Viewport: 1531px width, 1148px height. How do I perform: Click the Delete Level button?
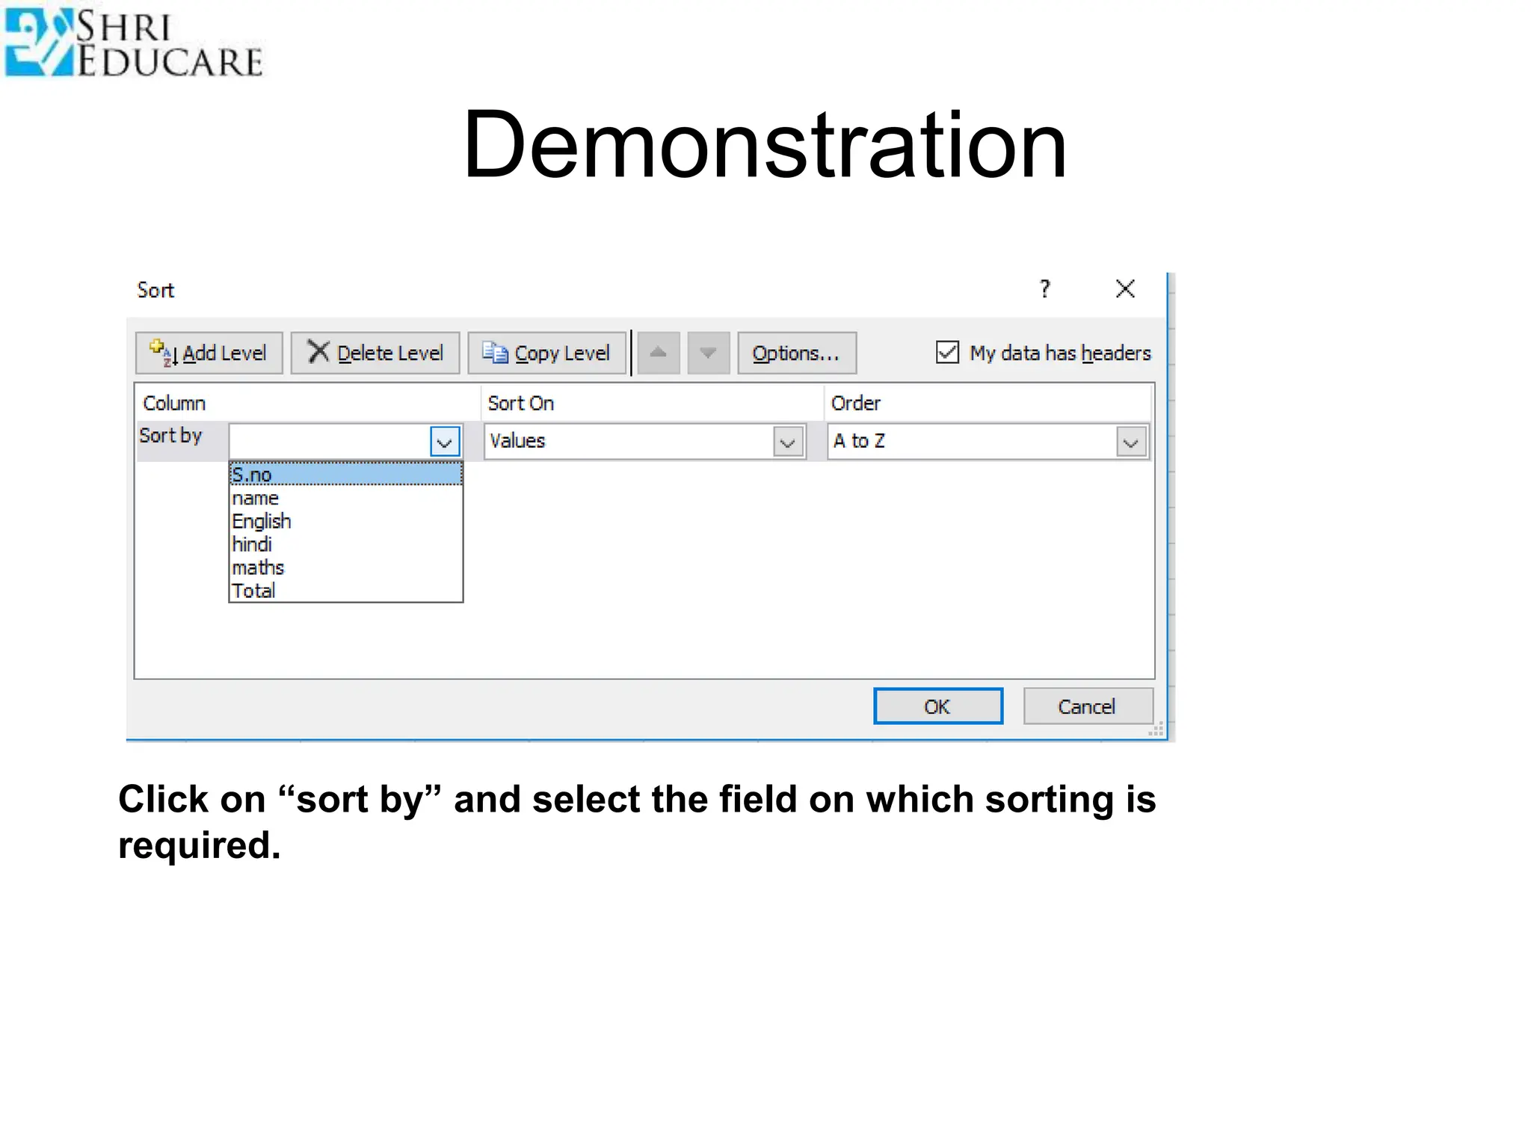click(x=375, y=353)
